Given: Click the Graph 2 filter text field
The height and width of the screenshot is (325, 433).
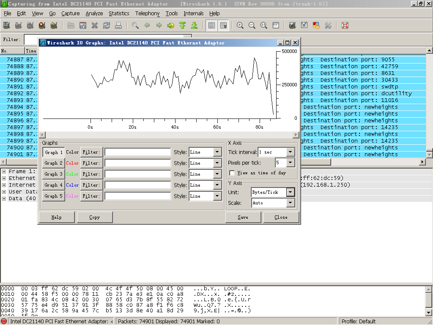Looking at the screenshot, I should [x=138, y=163].
